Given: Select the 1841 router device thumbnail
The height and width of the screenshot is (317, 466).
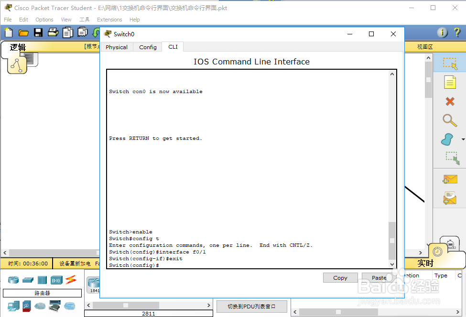Looking at the screenshot, I should click(x=94, y=285).
